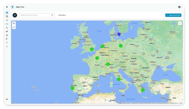The height and width of the screenshot is (109, 189).
Task: Expand the Advanced dropdown
Action: pos(62,15)
